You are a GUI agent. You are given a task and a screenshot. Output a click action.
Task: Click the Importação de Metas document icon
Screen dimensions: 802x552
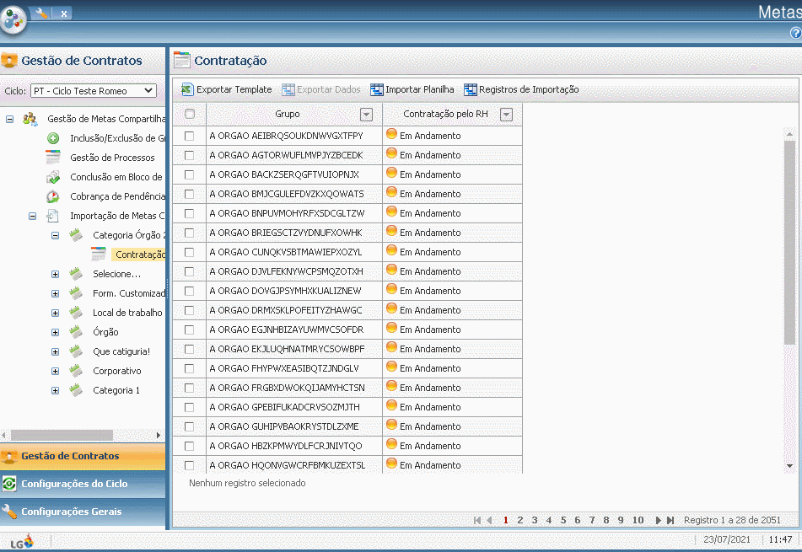52,216
